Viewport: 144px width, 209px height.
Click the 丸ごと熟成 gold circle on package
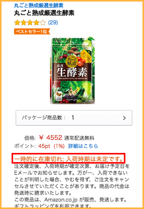[x=72, y=62]
